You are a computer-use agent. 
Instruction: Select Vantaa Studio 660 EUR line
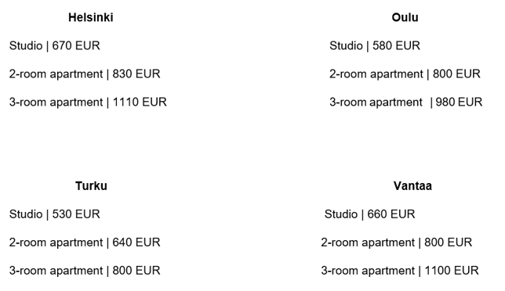click(370, 214)
